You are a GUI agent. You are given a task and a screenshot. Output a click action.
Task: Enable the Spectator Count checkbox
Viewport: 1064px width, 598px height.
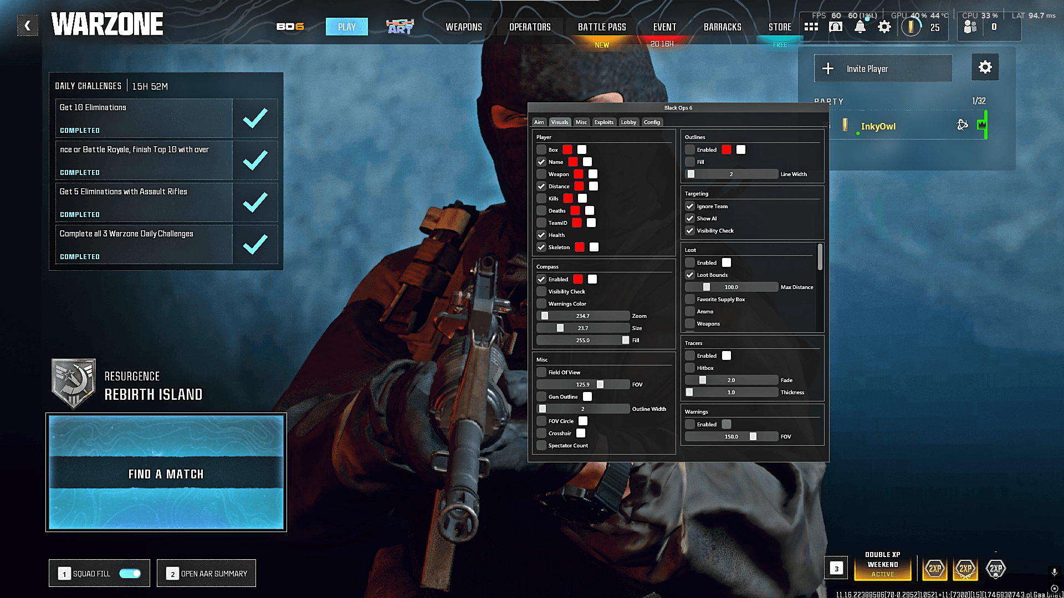[541, 445]
